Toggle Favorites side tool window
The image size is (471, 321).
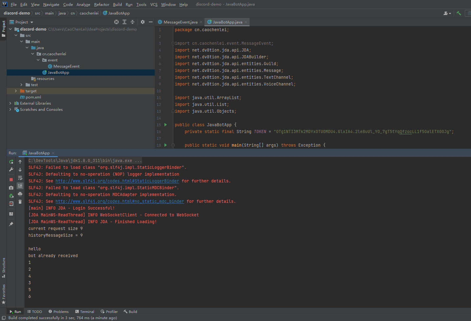click(3, 294)
